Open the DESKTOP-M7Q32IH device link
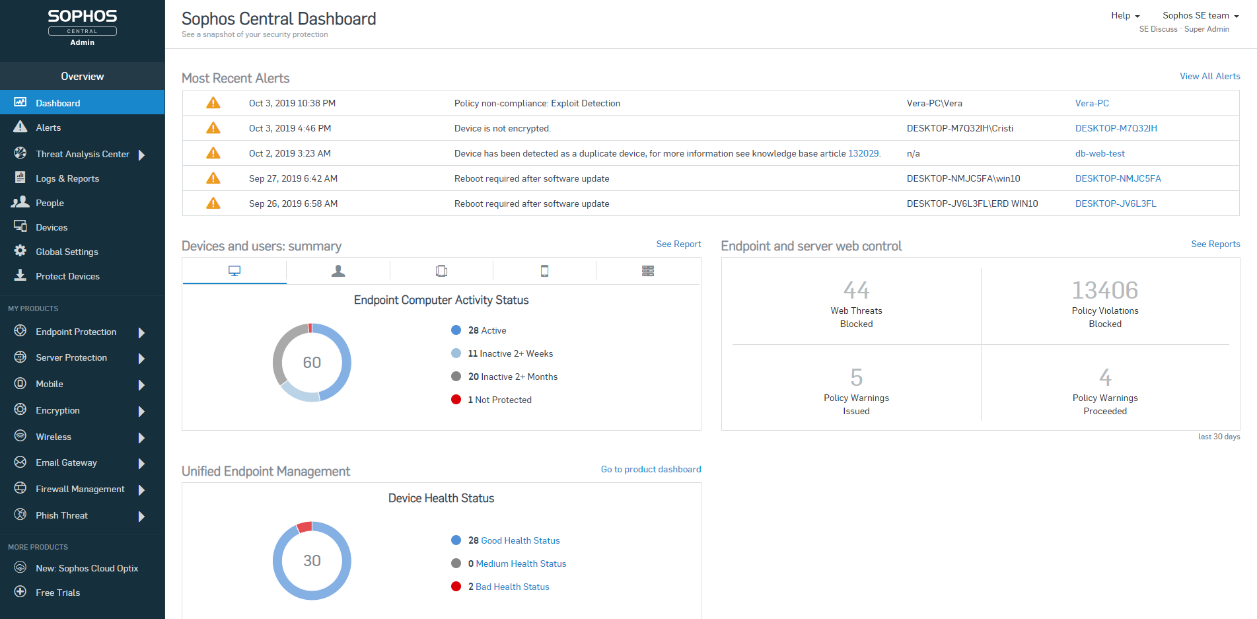The width and height of the screenshot is (1257, 619). coord(1116,128)
